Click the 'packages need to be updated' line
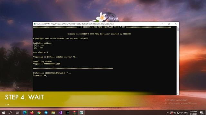 point(61,38)
